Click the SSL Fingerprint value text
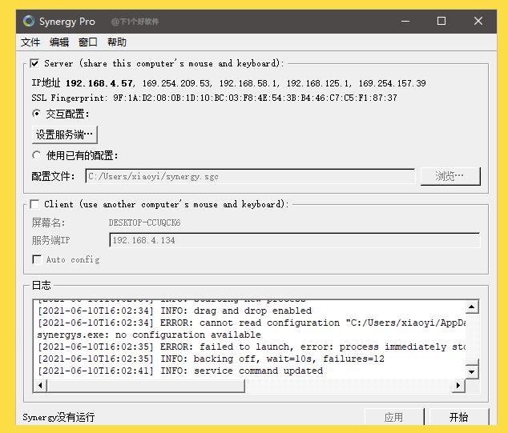The width and height of the screenshot is (508, 433). coord(255,98)
